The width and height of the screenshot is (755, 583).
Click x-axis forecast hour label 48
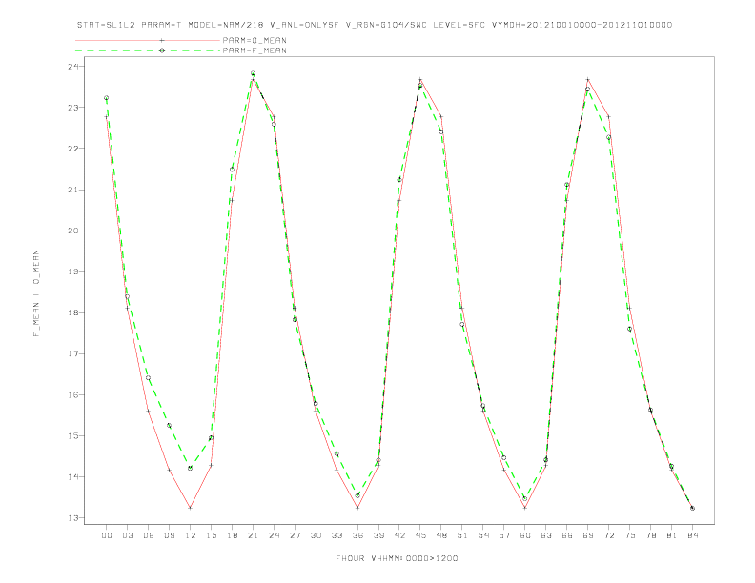441,535
